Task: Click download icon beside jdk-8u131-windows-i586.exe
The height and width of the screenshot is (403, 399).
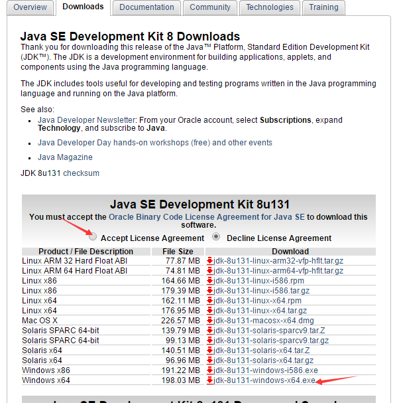Action: [x=209, y=370]
